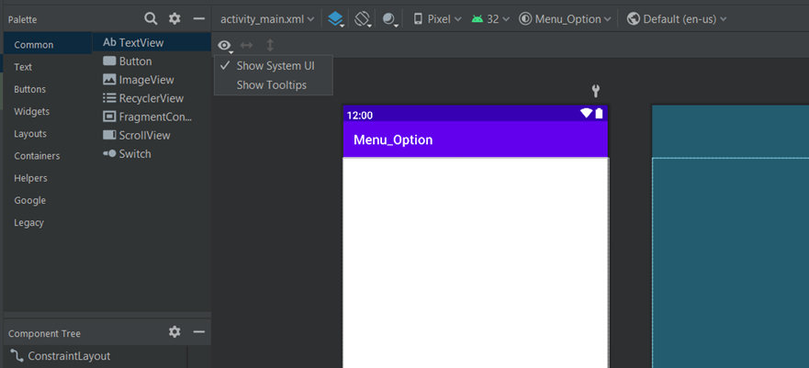Enable Show Tooltips option
809x368 pixels.
274,85
